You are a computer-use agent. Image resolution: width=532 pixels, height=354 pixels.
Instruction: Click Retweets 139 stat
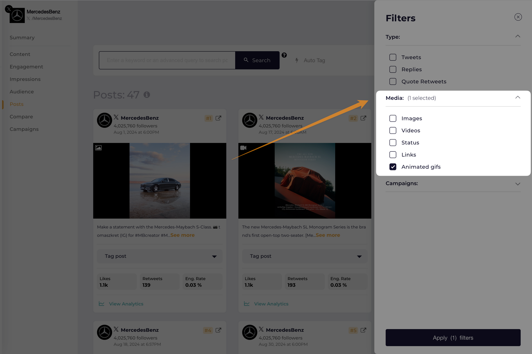point(160,282)
